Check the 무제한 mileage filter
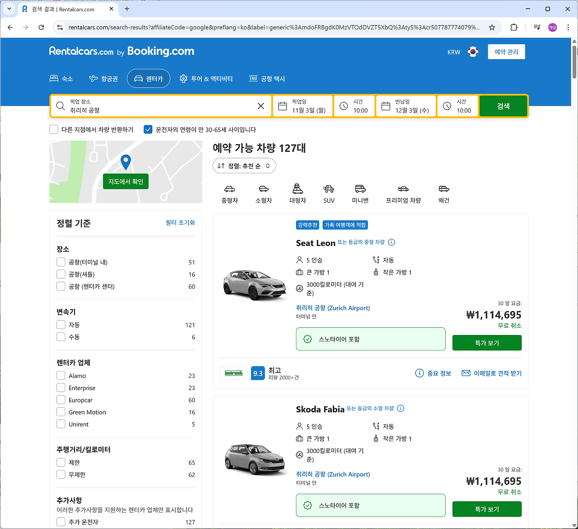 [61, 474]
